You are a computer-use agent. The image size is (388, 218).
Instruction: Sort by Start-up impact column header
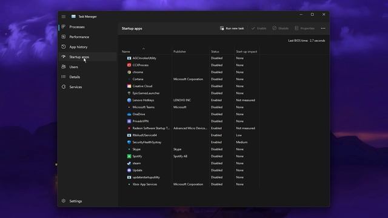point(247,51)
